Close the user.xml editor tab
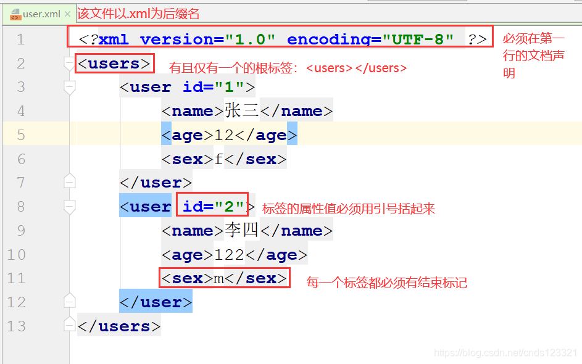Image resolution: width=582 pixels, height=364 pixels. click(x=67, y=14)
